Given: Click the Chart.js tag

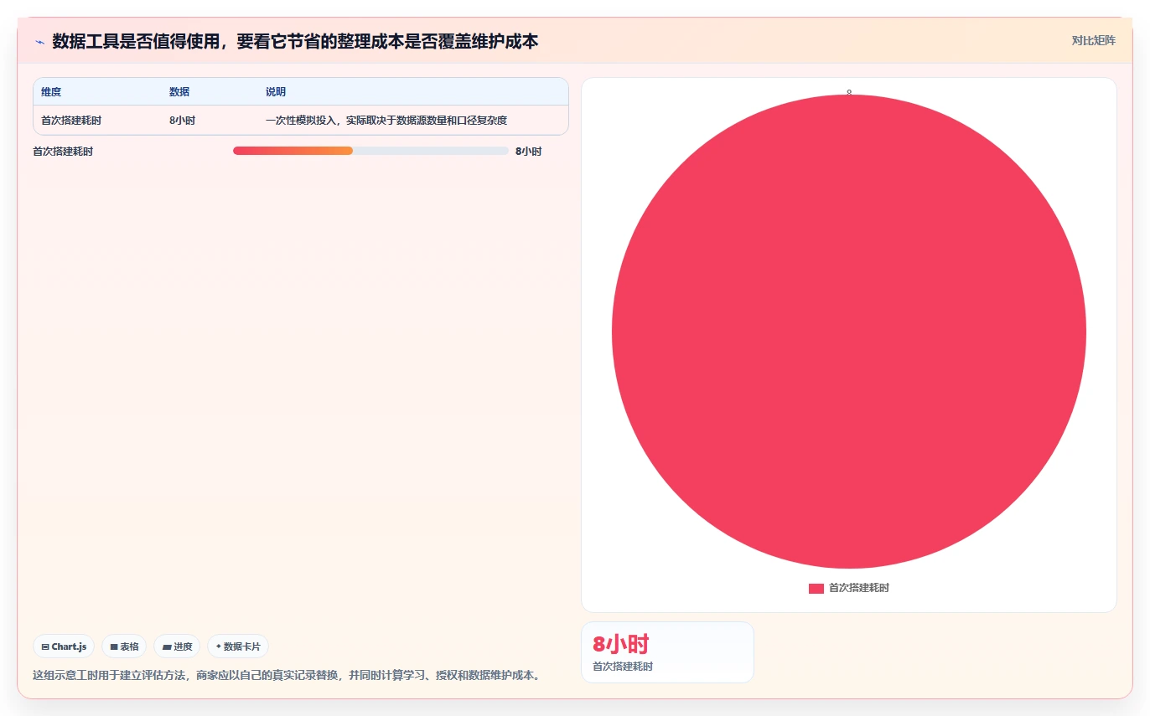Looking at the screenshot, I should [x=64, y=646].
